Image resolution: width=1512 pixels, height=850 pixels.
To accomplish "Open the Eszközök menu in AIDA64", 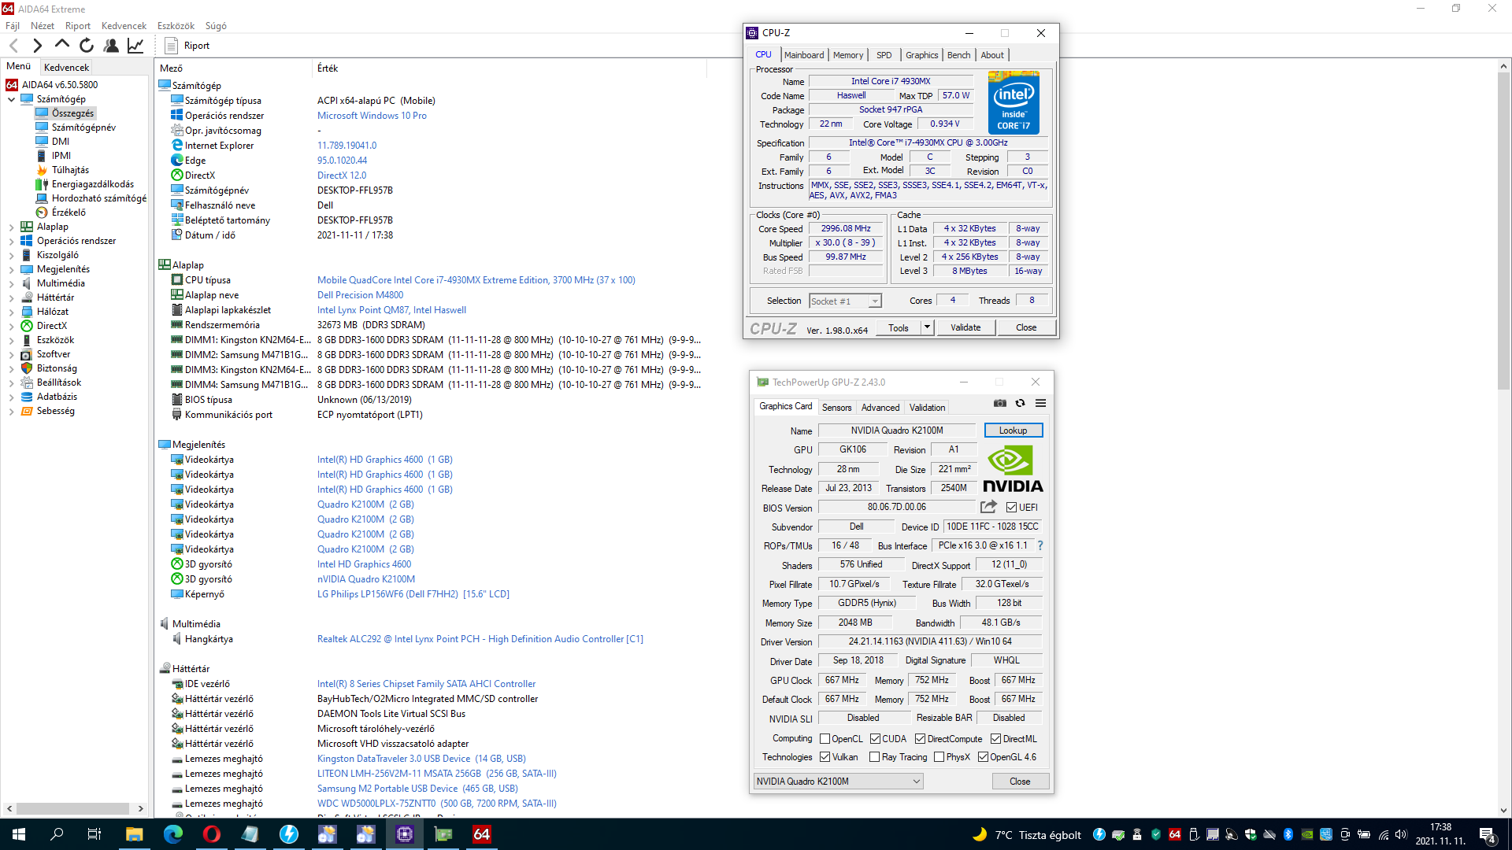I will point(176,26).
